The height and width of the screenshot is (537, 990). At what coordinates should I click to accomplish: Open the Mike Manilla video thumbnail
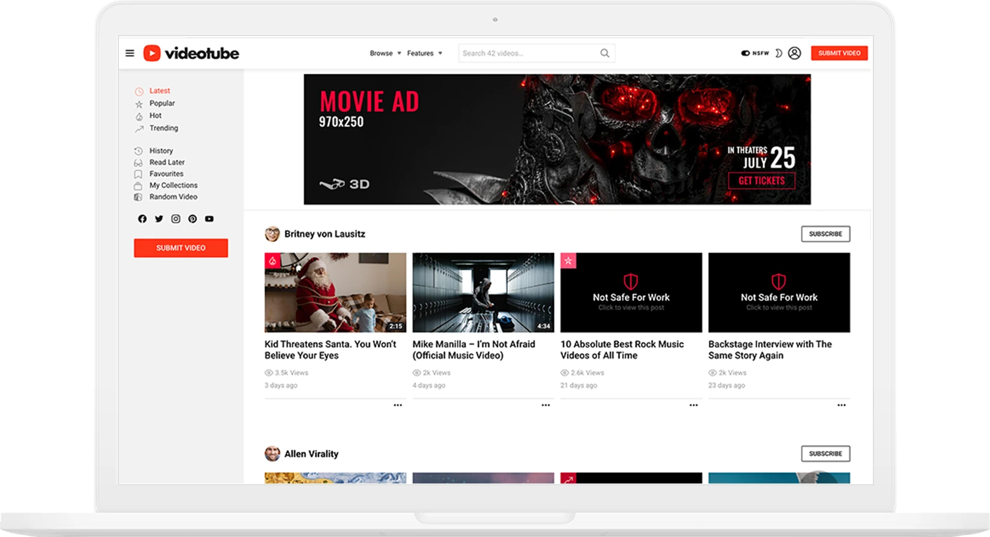483,293
